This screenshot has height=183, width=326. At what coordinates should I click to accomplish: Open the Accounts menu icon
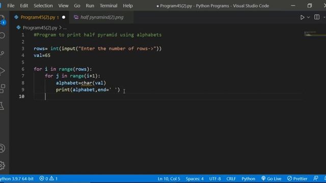pyautogui.click(x=2, y=148)
